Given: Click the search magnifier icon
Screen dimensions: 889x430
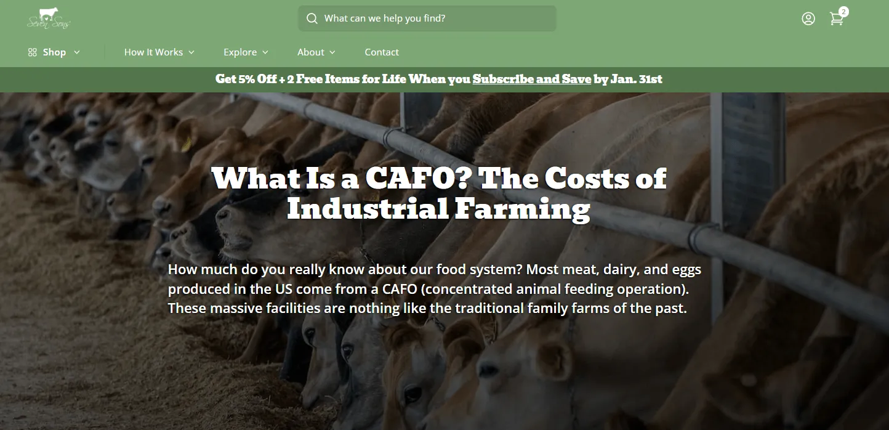Looking at the screenshot, I should (x=312, y=18).
